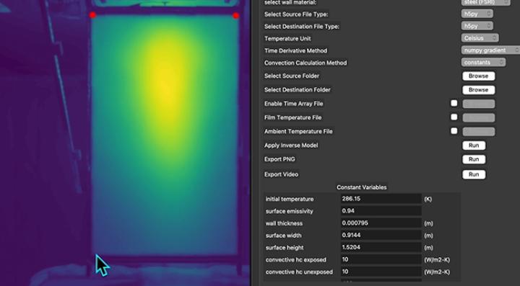Edit the initial temperature field
520x286 pixels.
click(381, 199)
